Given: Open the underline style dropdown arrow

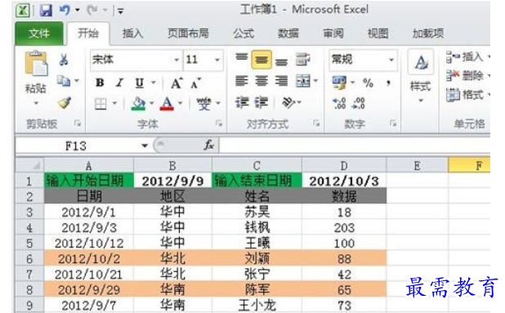Looking at the screenshot, I should tap(154, 83).
